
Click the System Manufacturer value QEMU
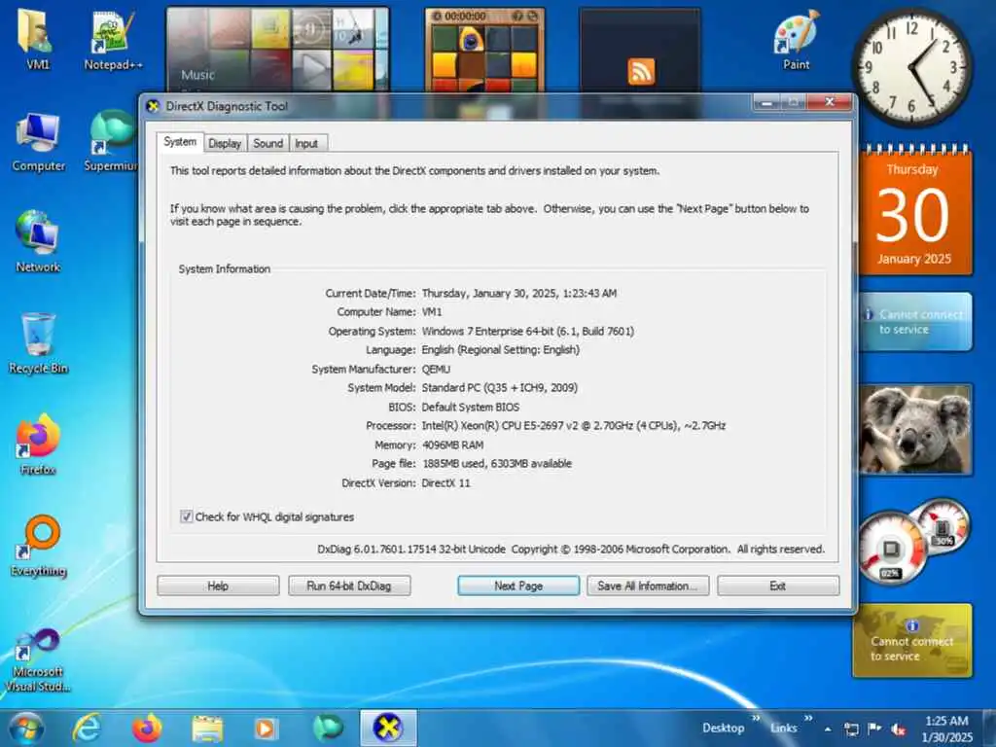click(436, 369)
